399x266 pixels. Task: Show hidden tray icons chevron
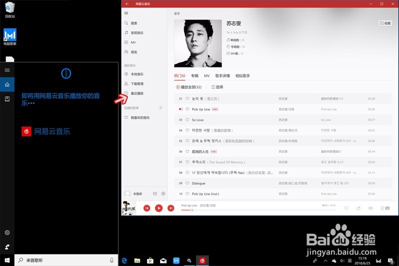click(326, 261)
